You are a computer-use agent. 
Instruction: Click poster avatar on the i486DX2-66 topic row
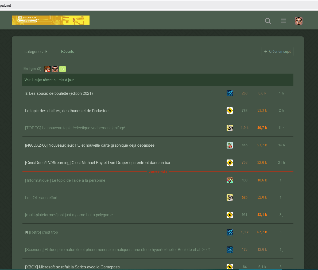[x=230, y=145]
